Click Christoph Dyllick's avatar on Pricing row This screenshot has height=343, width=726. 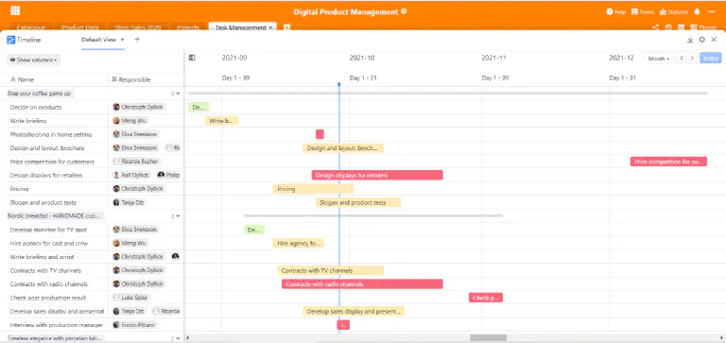click(x=116, y=189)
